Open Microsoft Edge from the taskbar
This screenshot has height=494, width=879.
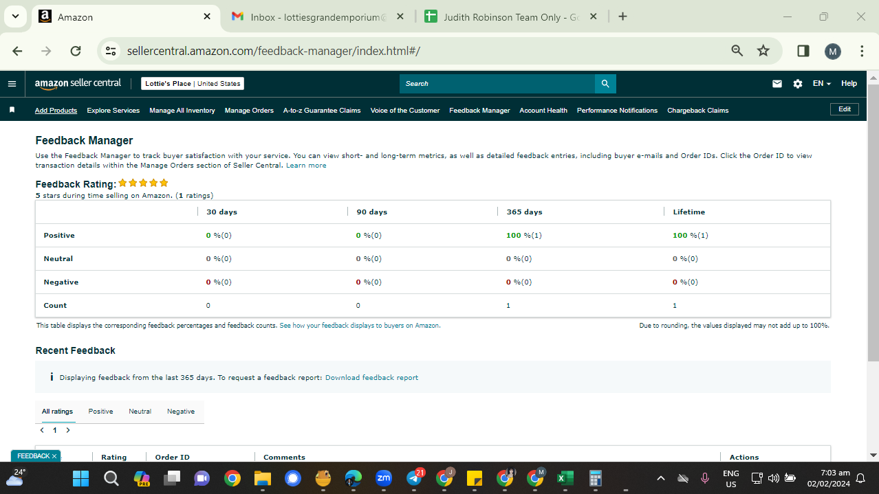point(354,478)
